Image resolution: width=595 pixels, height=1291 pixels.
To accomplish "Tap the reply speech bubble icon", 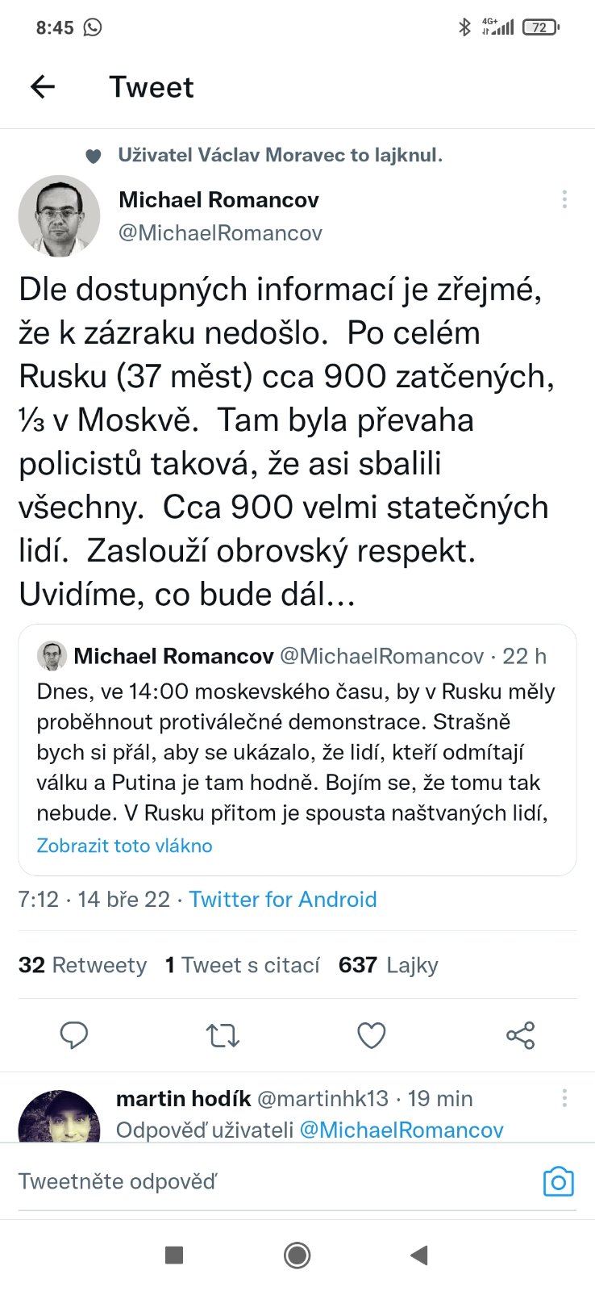I will pyautogui.click(x=74, y=1034).
